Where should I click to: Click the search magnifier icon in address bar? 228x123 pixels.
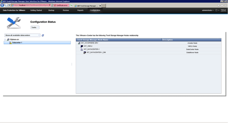click(x=50, y=5)
